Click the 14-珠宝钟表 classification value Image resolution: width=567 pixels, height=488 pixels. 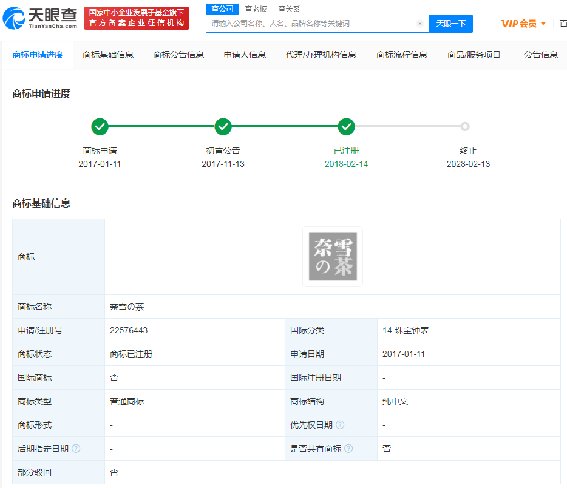(406, 330)
